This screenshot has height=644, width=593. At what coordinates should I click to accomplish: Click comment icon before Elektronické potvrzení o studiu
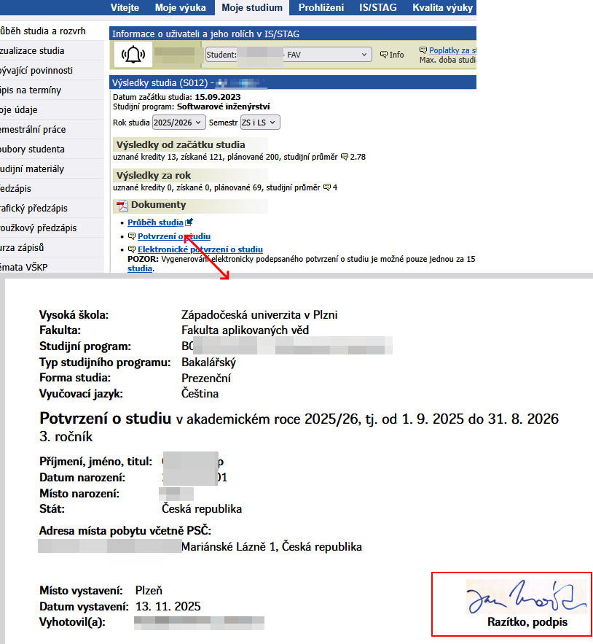[x=131, y=249]
